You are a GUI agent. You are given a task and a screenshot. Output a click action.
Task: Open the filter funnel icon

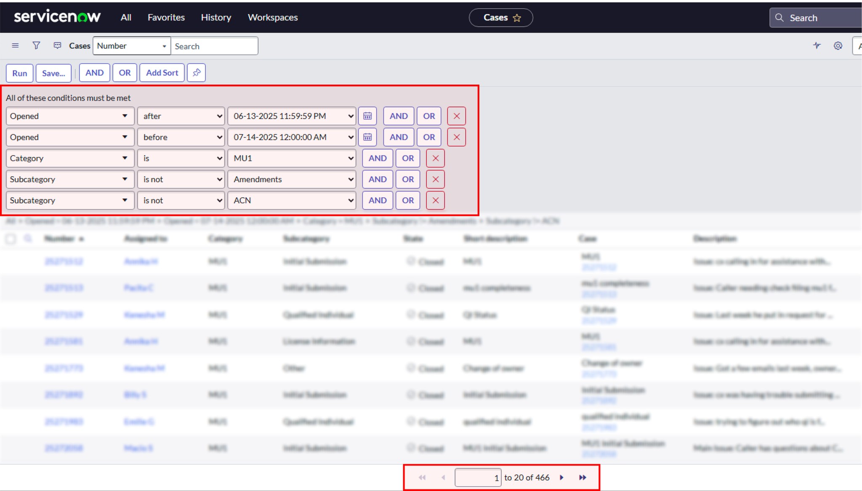point(36,45)
